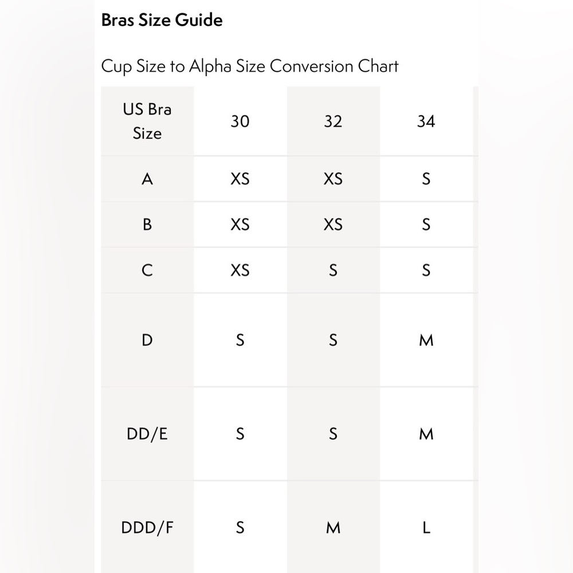Click the Bras Size Guide heading
573x573 pixels.
point(162,20)
